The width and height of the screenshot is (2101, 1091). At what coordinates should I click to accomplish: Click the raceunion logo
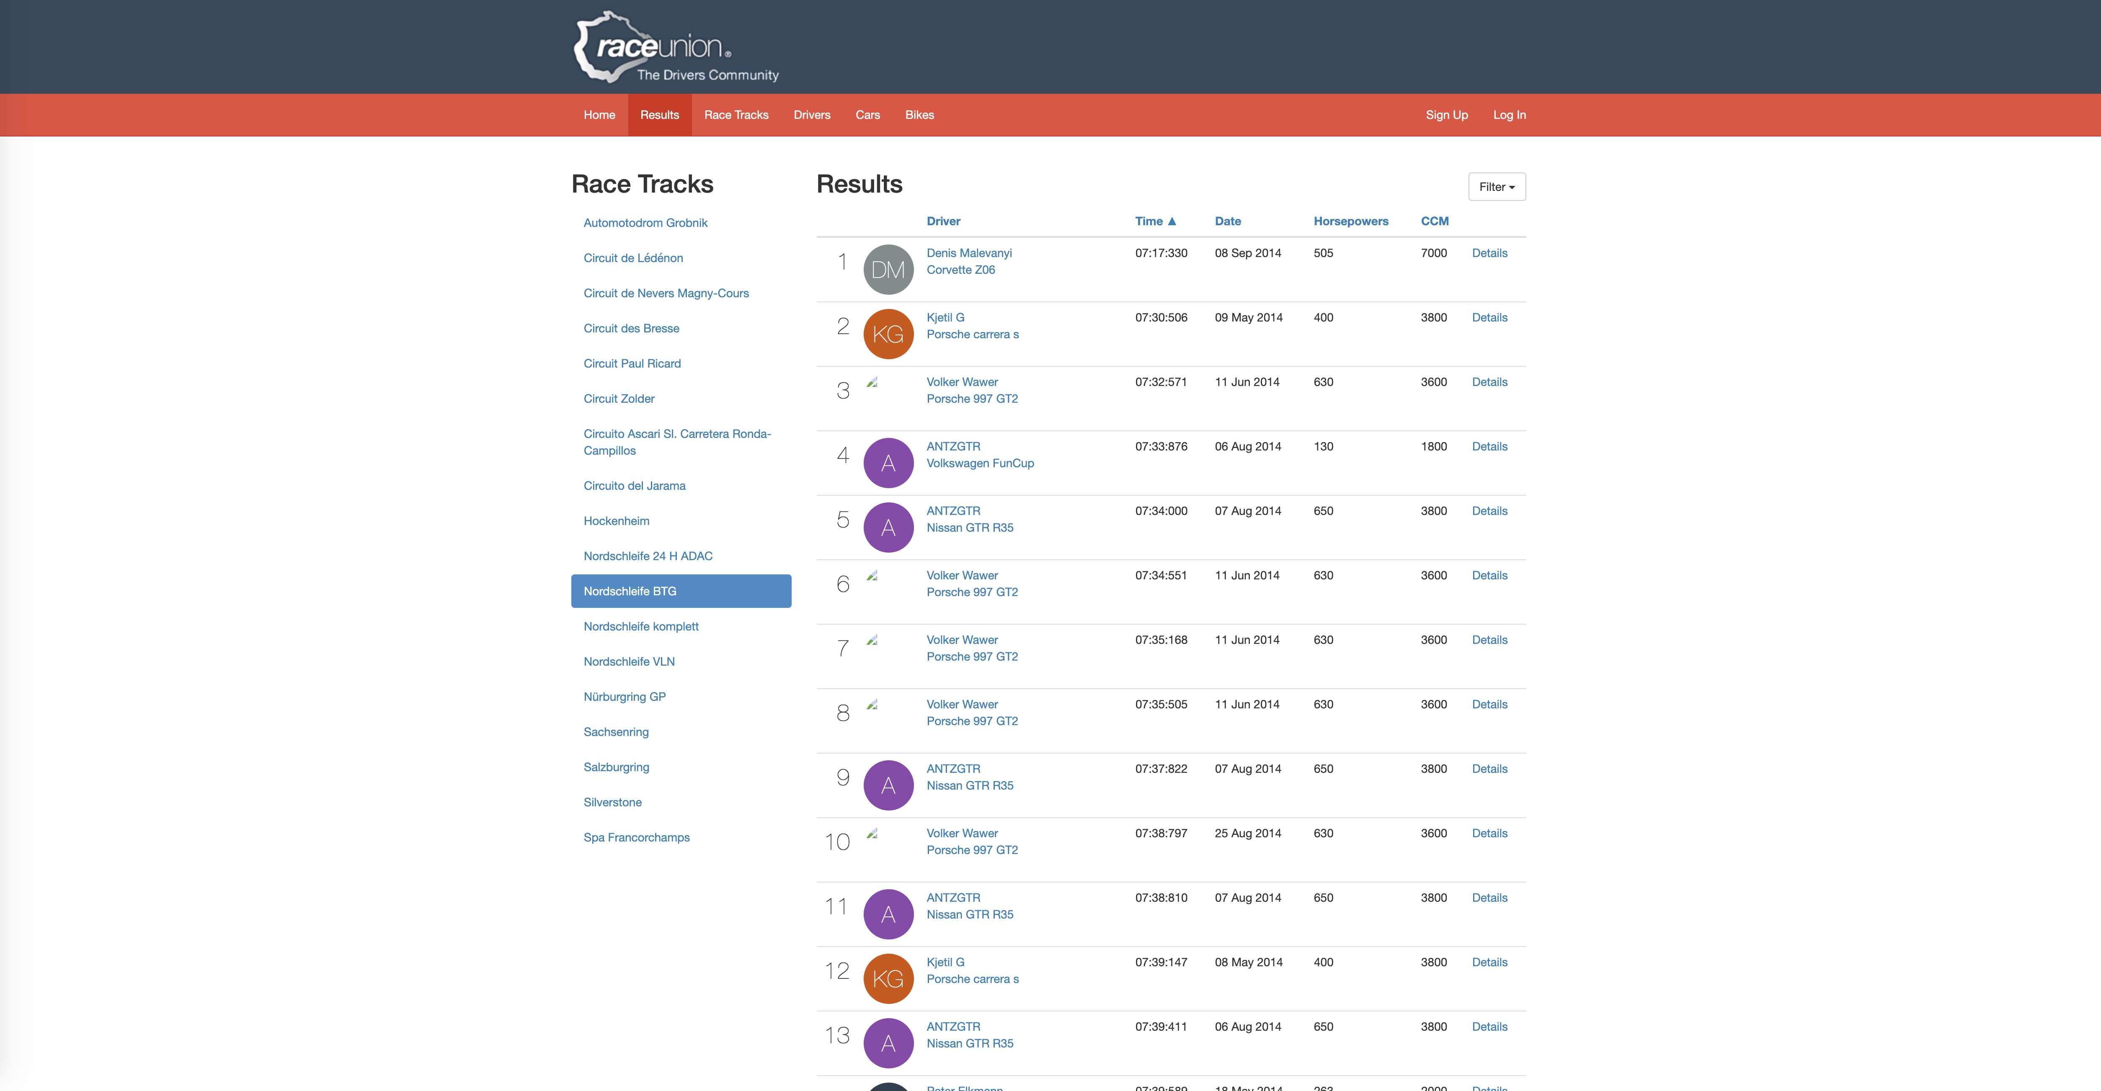pos(675,47)
